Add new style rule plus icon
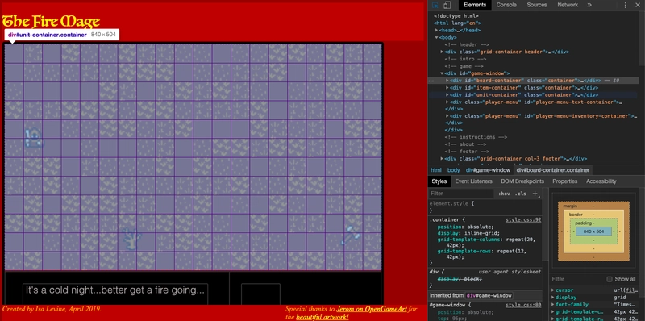The image size is (645, 321). [x=535, y=194]
